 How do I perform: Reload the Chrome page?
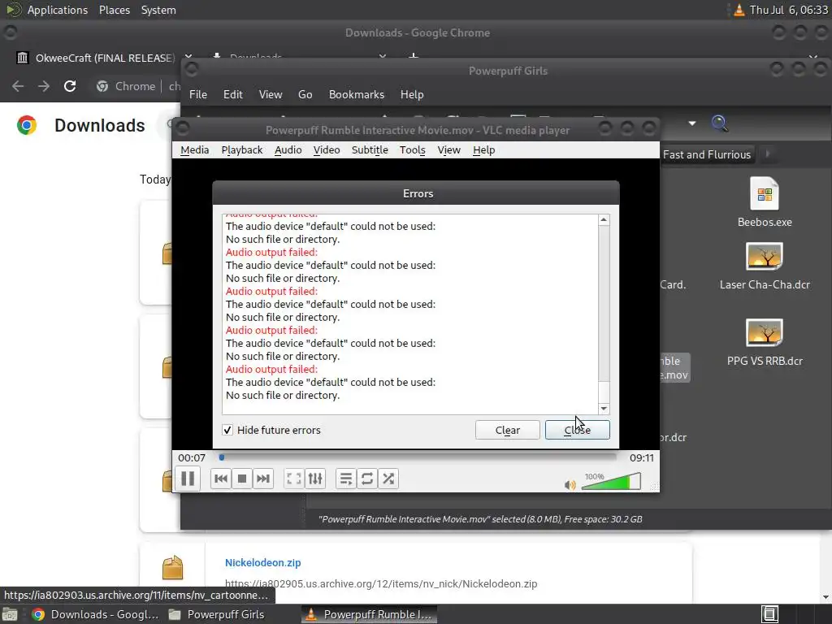pos(70,86)
